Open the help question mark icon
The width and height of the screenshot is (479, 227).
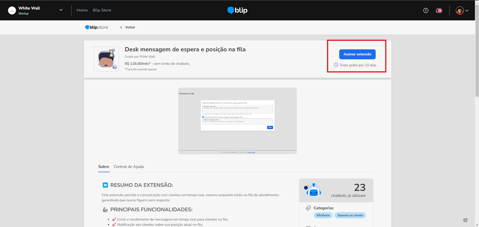pyautogui.click(x=426, y=10)
